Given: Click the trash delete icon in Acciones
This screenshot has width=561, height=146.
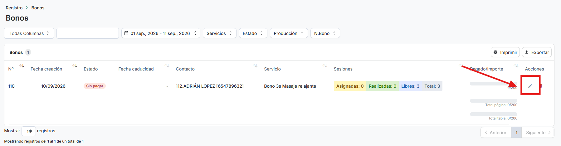Looking at the screenshot, I should tap(541, 86).
